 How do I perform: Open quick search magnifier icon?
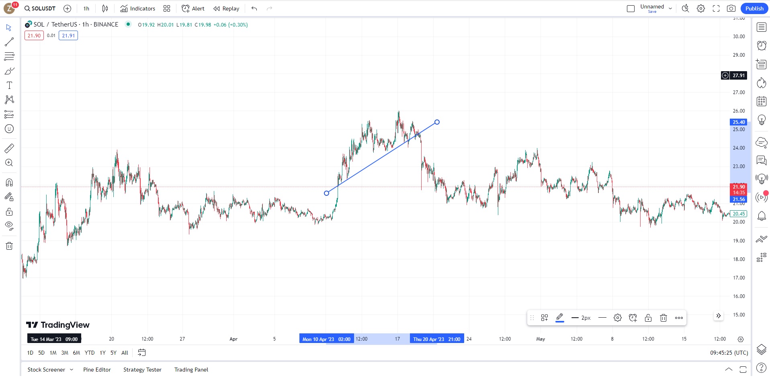click(686, 8)
